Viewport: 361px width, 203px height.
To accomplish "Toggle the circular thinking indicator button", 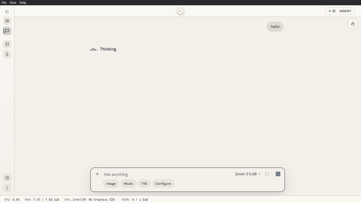I will tap(267, 174).
